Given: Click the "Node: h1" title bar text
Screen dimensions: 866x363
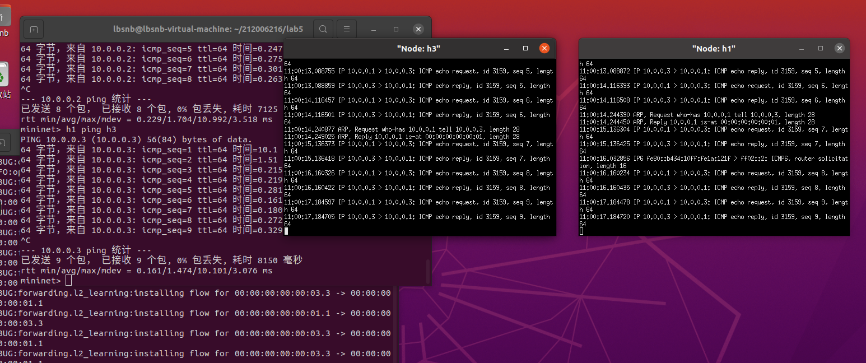Looking at the screenshot, I should click(x=714, y=49).
